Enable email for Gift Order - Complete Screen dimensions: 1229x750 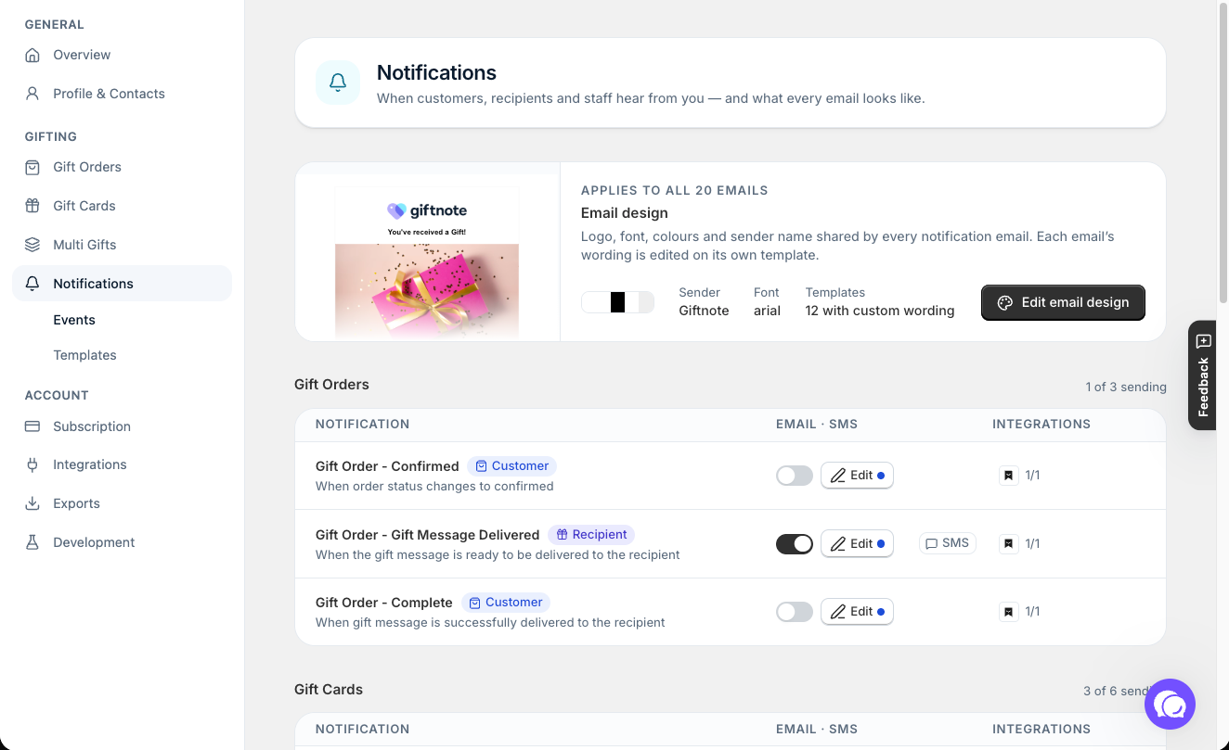pos(795,612)
